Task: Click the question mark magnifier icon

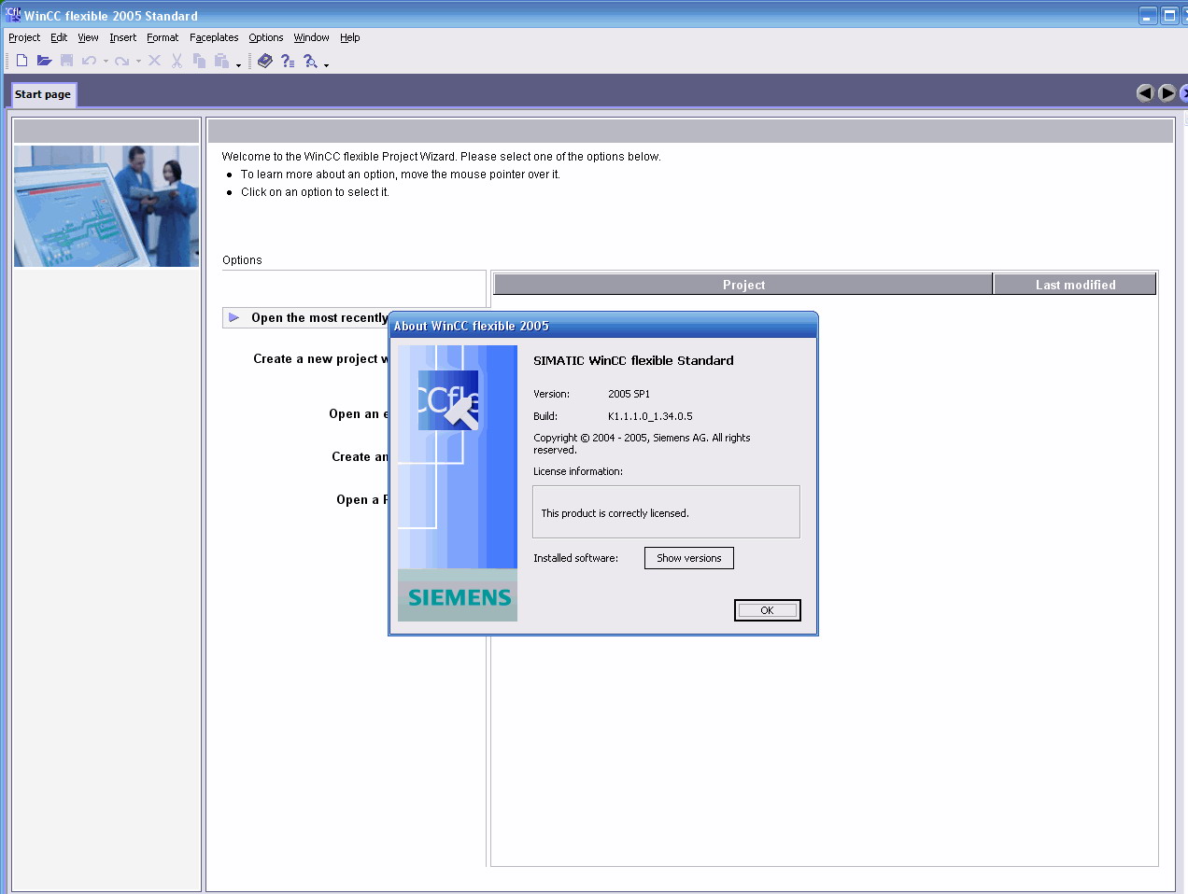Action: coord(310,61)
